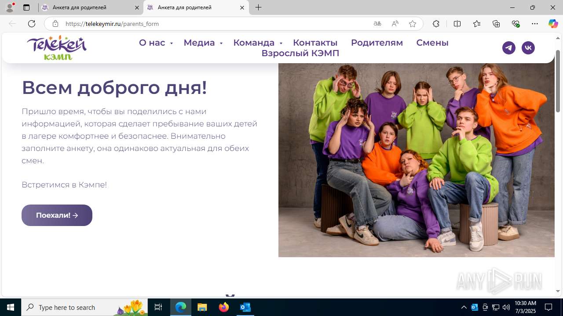Open browser profile icon
The image size is (563, 316).
10,7
